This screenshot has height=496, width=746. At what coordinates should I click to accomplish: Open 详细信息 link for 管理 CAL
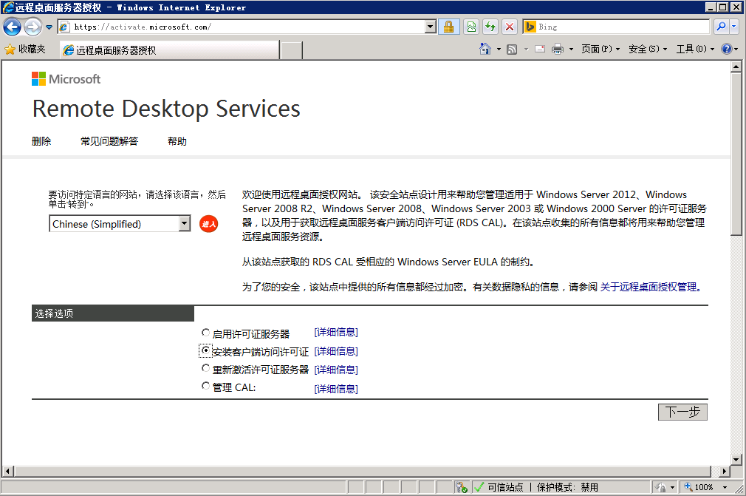tap(336, 389)
